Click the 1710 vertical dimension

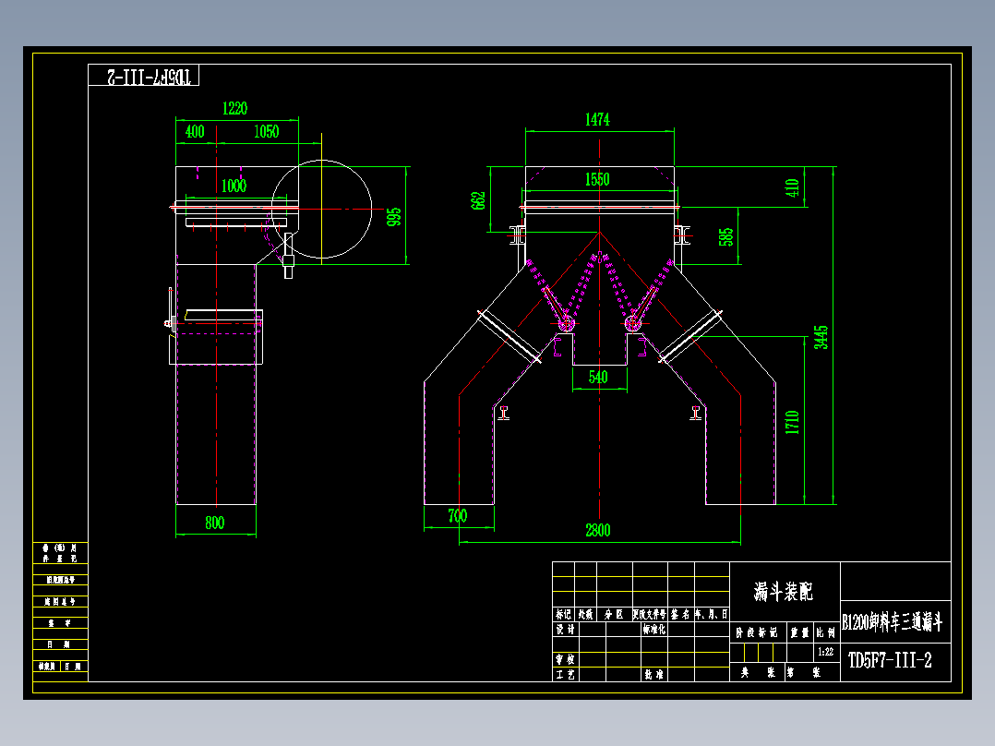792,422
